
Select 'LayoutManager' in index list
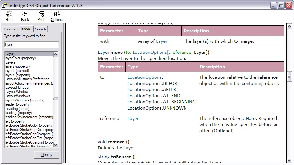[x=18, y=88]
